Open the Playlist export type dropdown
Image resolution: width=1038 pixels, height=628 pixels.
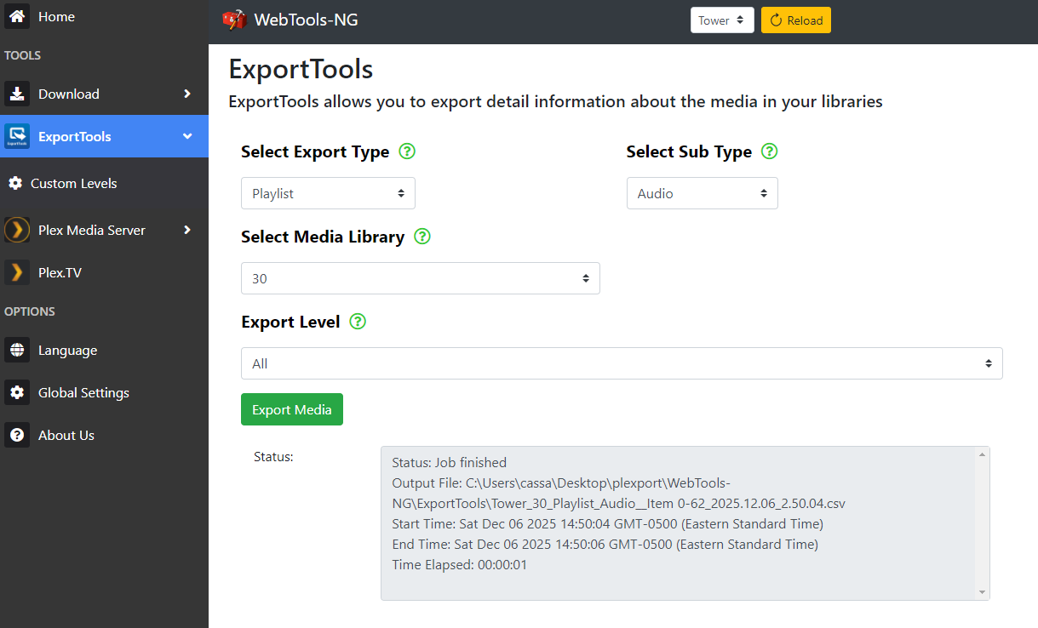(x=328, y=193)
